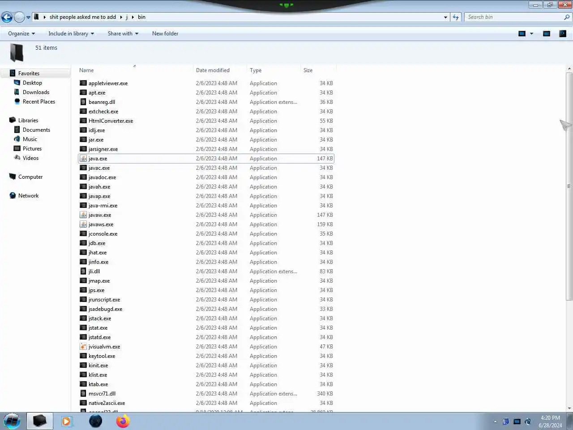Show hidden system tray icons arrow

click(x=495, y=421)
